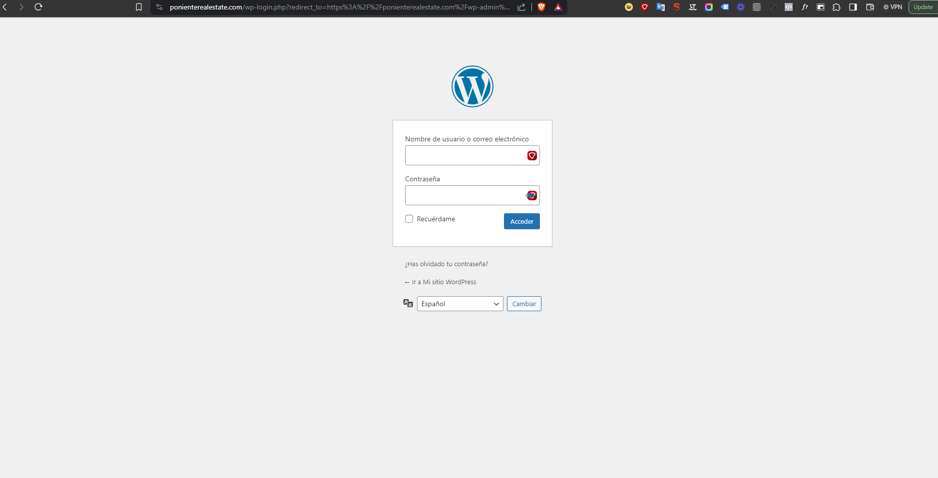Open the red shield password manager extension
The image size is (938, 478).
pyautogui.click(x=645, y=7)
